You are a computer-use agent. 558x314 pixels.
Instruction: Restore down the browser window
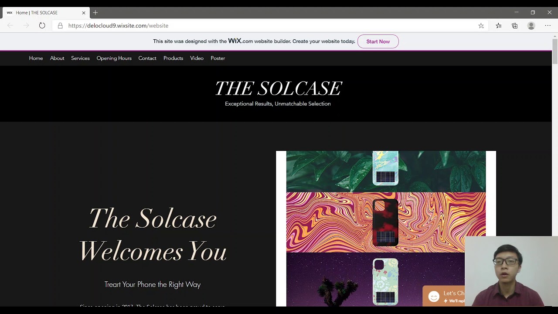click(533, 13)
